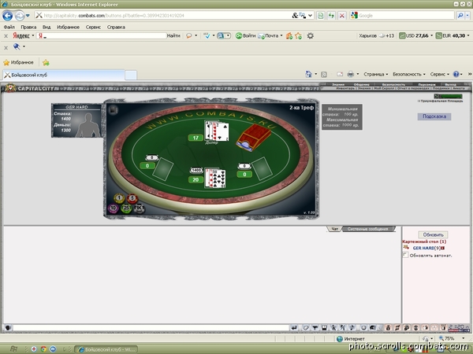The width and height of the screenshot is (473, 354).
Task: Open the Страница dropdown menu
Action: tap(376, 74)
